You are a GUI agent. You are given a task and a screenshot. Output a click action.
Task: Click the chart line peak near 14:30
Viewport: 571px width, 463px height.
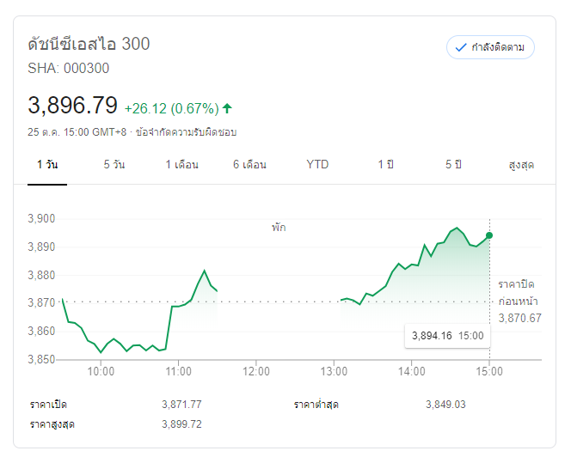point(457,228)
